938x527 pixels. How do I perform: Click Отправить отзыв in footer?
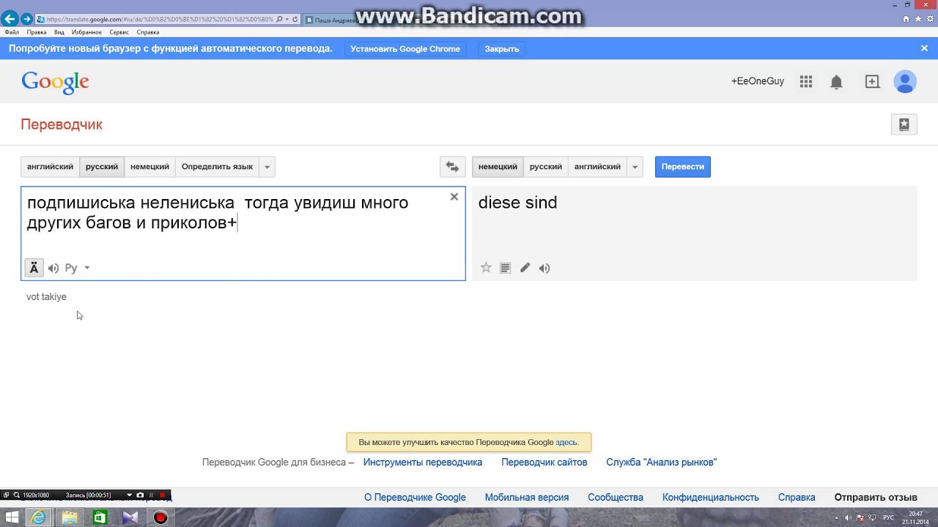coord(876,498)
